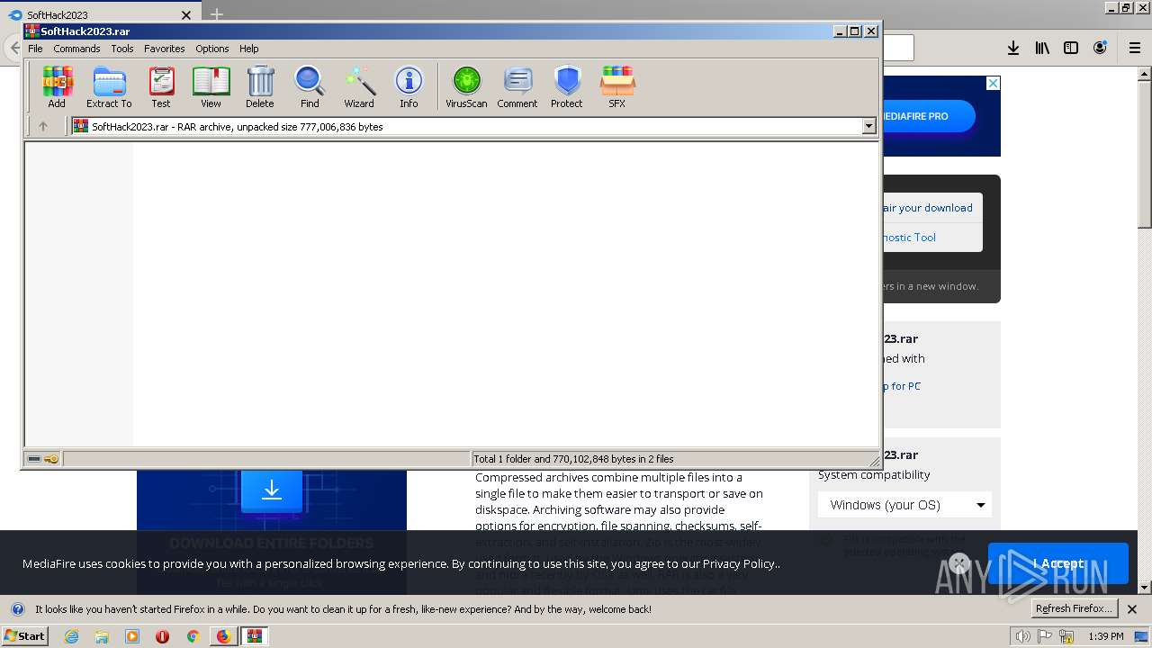Screen dimensions: 1152x648
Task: Open the Favorites menu
Action: (165, 49)
